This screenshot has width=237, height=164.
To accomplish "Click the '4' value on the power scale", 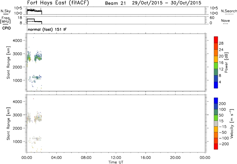I will pyautogui.click(x=220, y=82).
